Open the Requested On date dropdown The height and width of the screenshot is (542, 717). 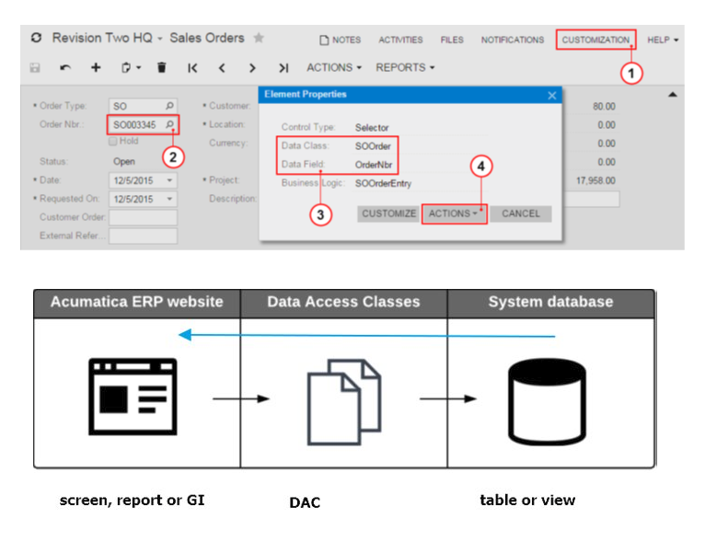click(169, 200)
